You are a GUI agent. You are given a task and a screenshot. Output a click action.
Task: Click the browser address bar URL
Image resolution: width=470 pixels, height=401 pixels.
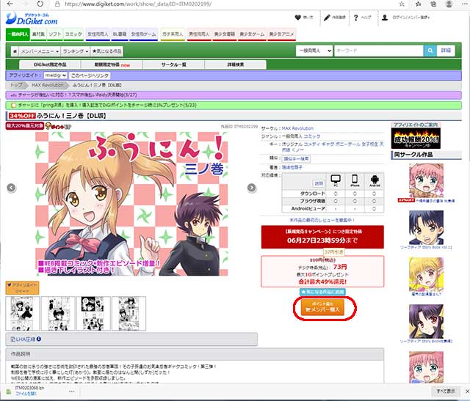click(x=138, y=4)
